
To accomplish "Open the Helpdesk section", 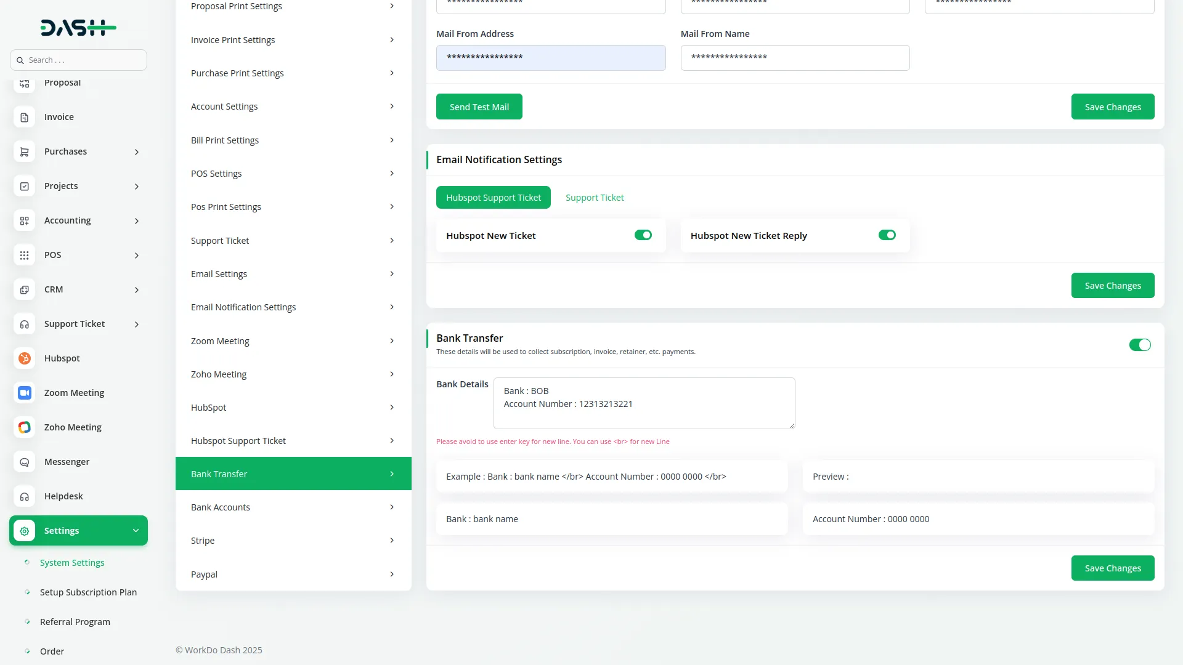I will click(x=63, y=496).
